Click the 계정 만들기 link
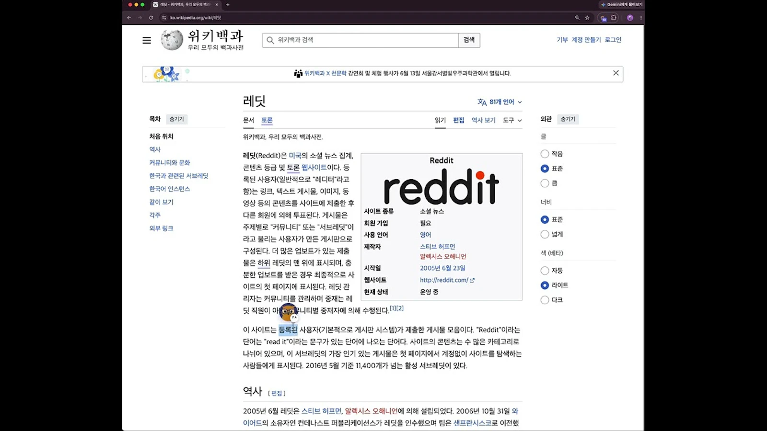Viewport: 767px width, 431px height. pyautogui.click(x=586, y=40)
